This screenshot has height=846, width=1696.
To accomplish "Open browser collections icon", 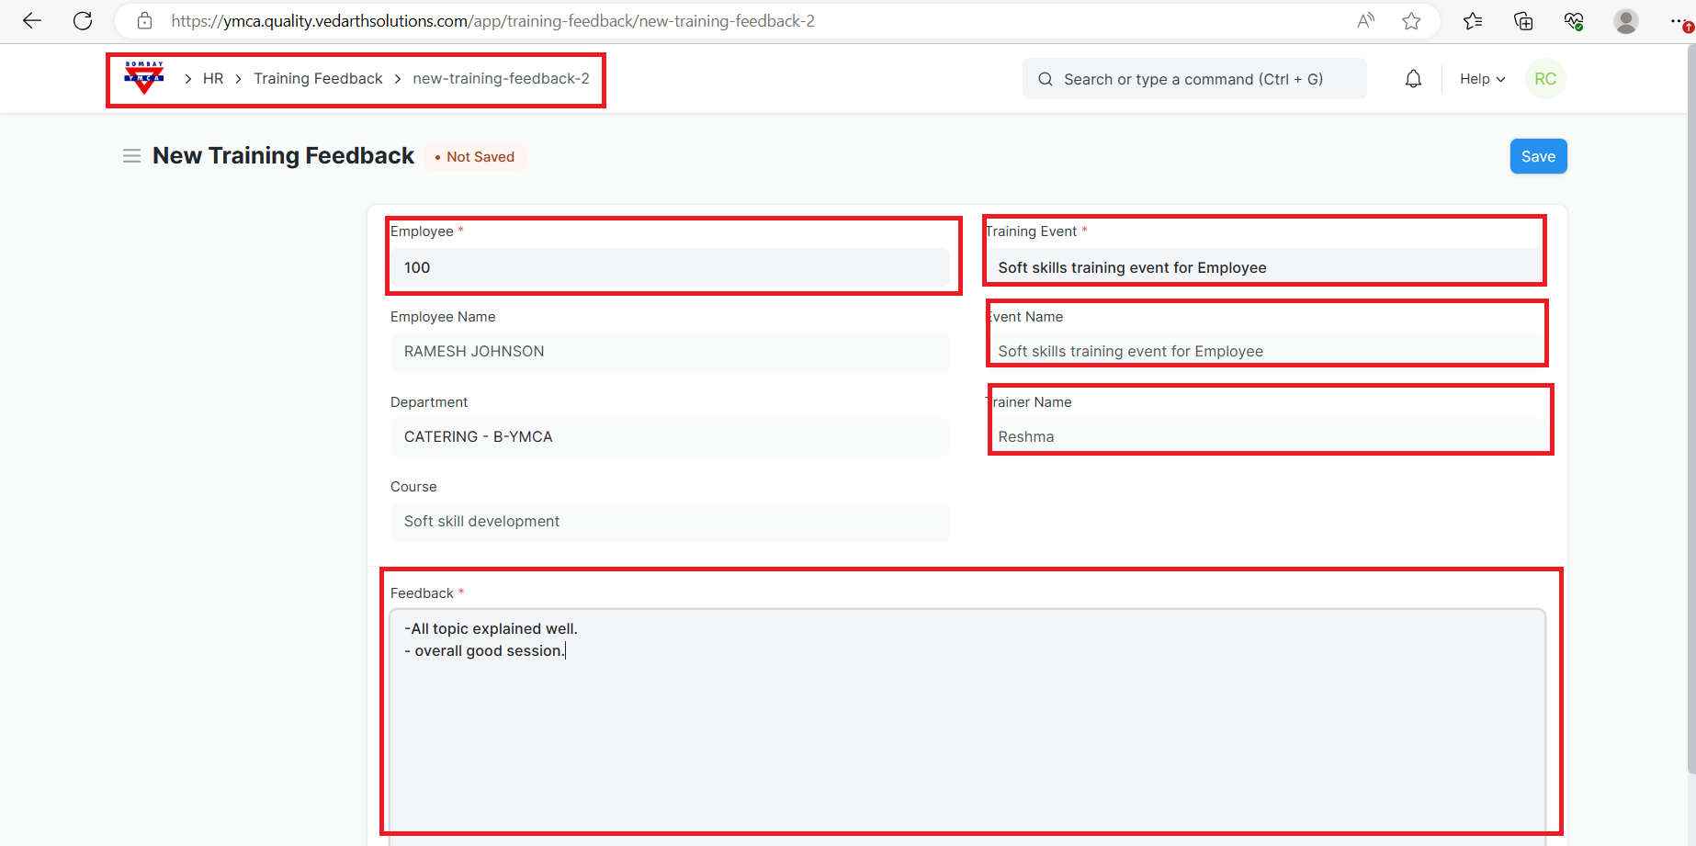I will pyautogui.click(x=1523, y=21).
